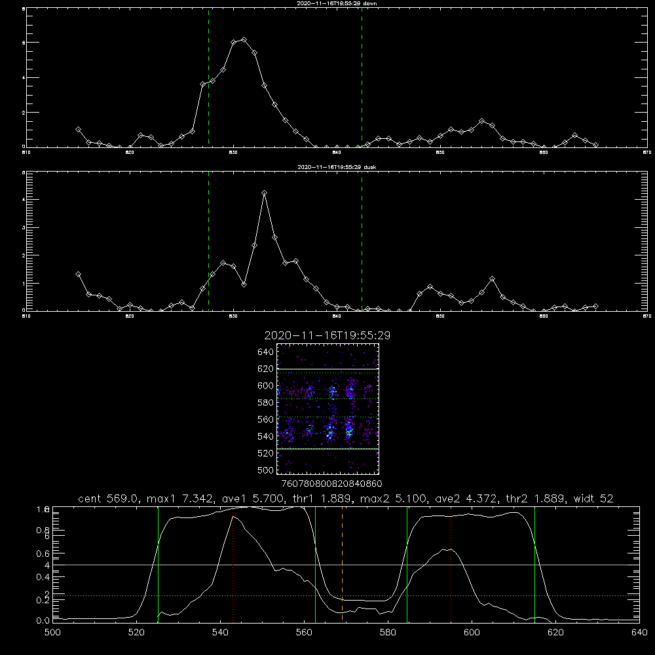Click the right green dashed line in the dusk plot
The height and width of the screenshot is (655, 655).
tap(362, 241)
